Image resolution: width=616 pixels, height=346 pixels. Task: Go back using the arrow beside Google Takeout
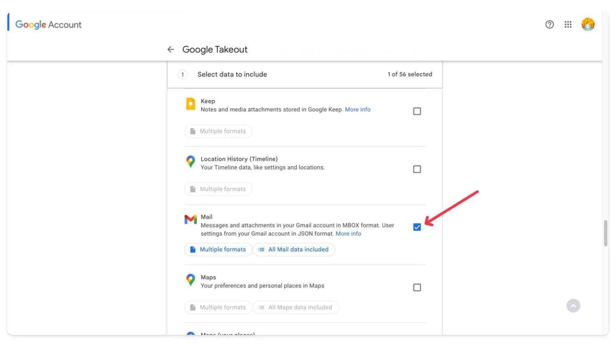[171, 50]
